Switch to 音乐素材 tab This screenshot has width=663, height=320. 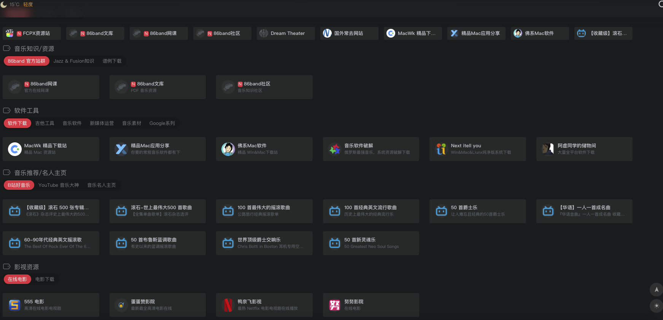pyautogui.click(x=132, y=123)
